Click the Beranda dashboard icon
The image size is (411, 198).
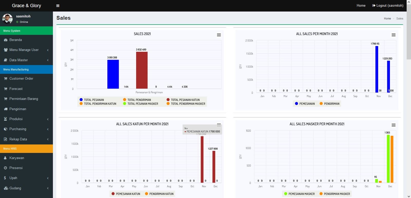[6, 40]
